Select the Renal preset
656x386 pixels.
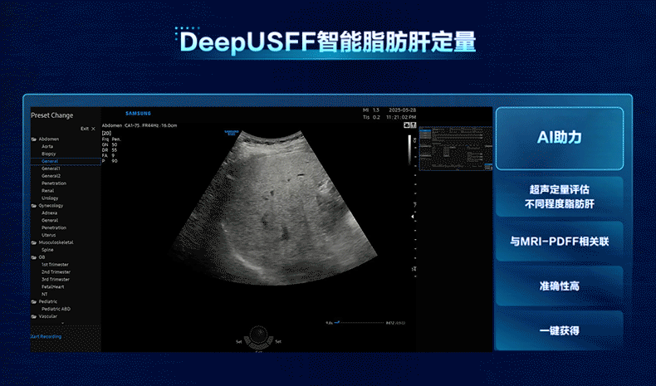[47, 191]
